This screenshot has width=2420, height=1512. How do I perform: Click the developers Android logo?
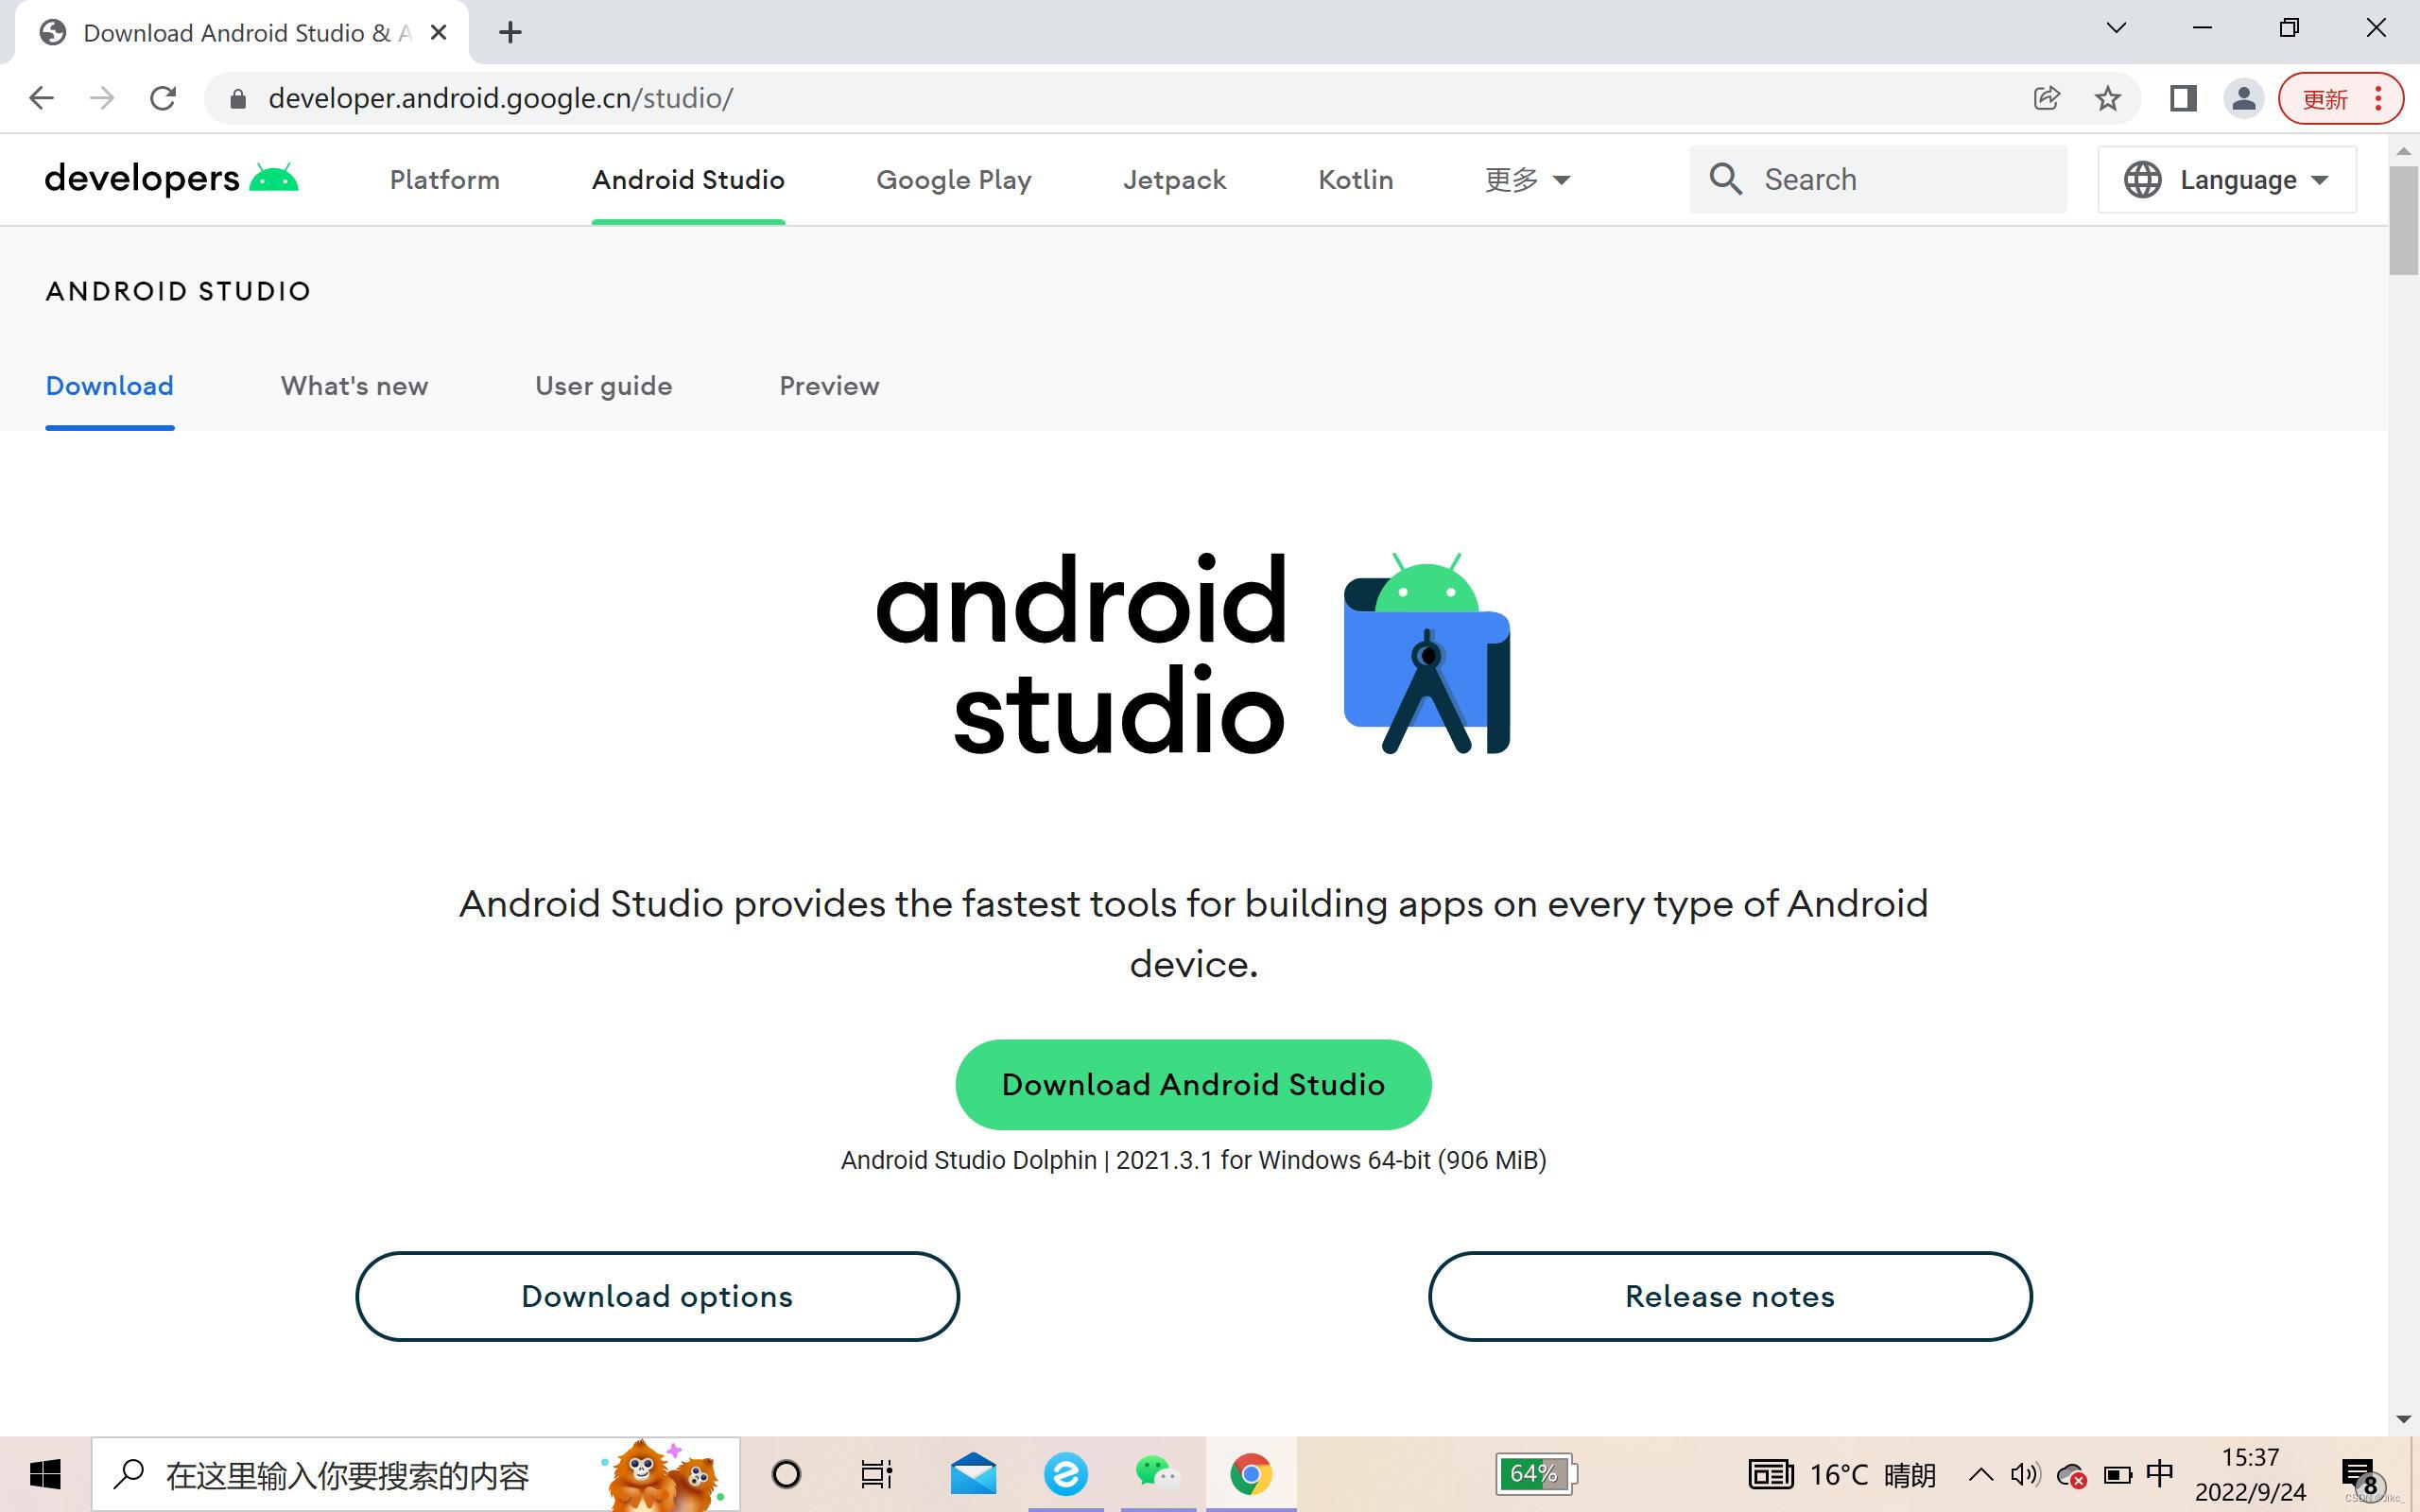click(172, 179)
